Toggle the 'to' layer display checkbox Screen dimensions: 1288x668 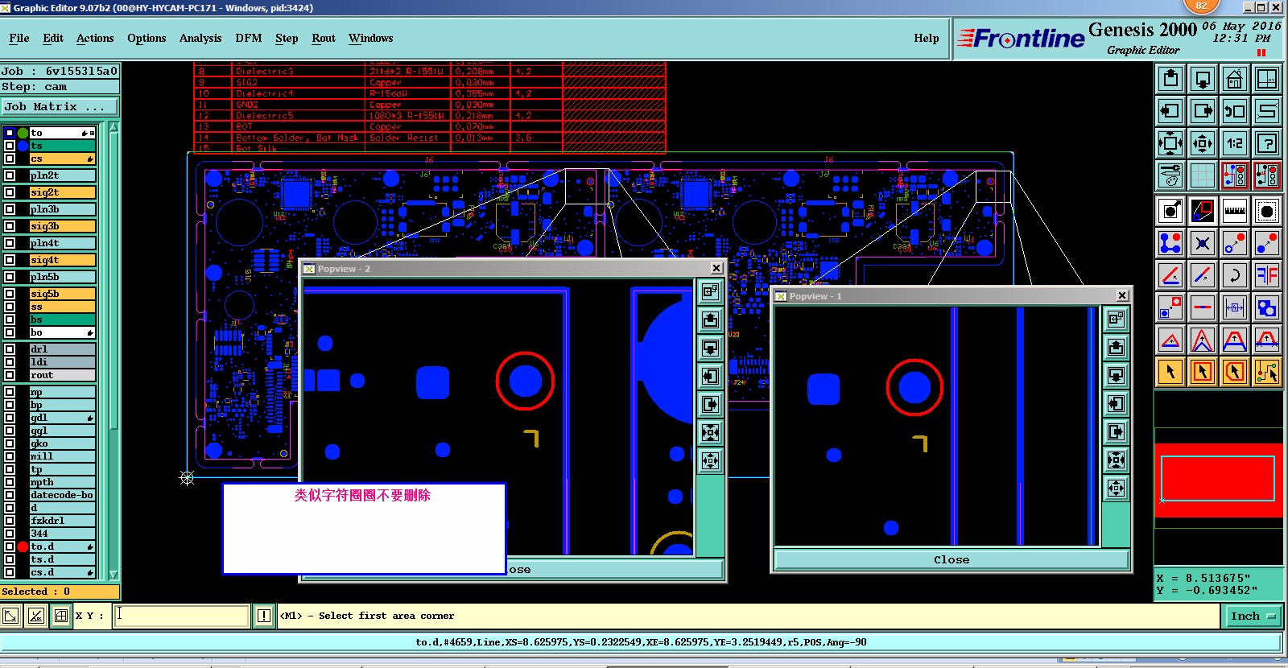click(x=10, y=133)
